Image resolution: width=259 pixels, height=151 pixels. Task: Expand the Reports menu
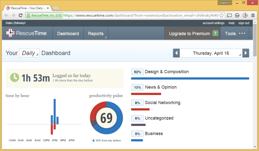[95, 34]
